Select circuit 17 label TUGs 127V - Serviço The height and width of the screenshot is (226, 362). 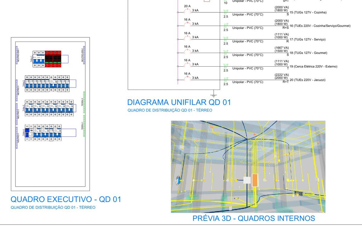pyautogui.click(x=307, y=39)
